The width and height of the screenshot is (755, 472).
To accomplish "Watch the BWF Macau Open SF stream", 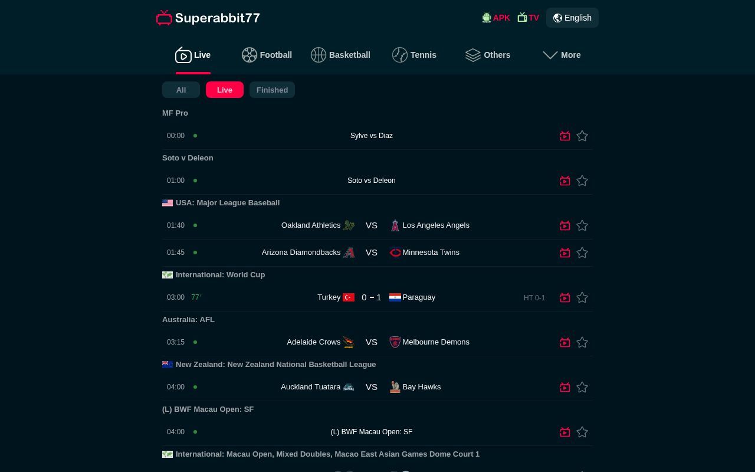I will click(x=565, y=432).
